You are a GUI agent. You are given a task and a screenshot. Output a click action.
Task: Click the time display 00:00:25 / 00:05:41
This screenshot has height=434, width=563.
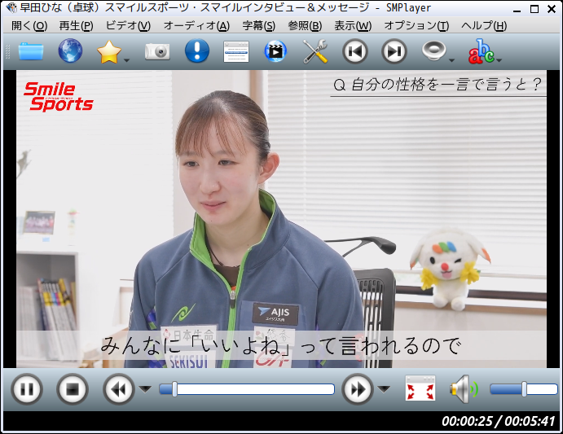(499, 421)
